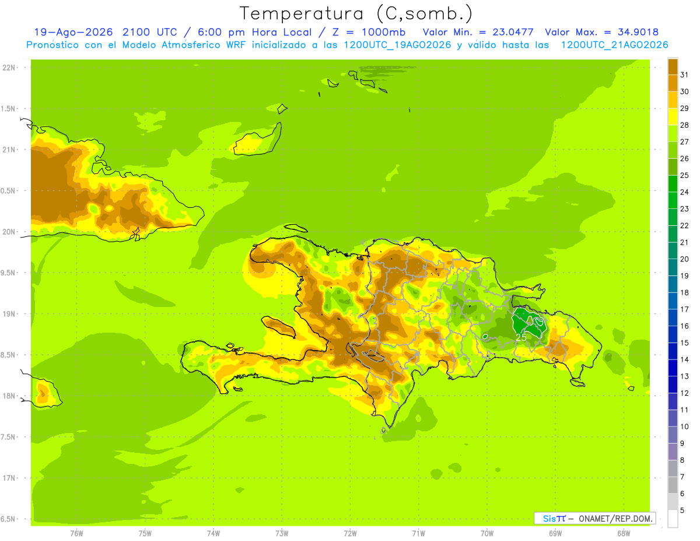Viewport: 700px width, 541px height.
Task: Click the "0.5N" latitude label
Action: click(9, 191)
